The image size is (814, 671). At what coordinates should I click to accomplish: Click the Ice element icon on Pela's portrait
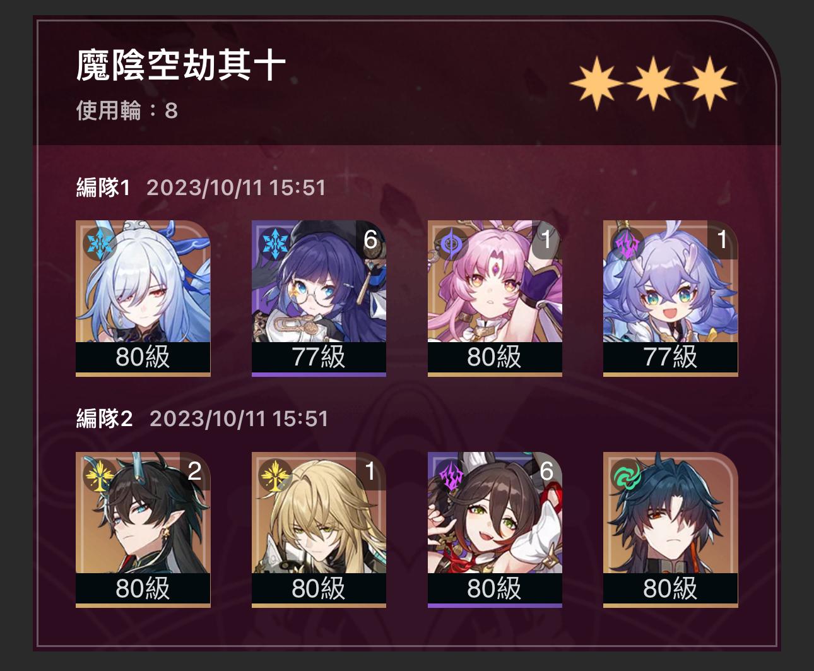pos(274,244)
